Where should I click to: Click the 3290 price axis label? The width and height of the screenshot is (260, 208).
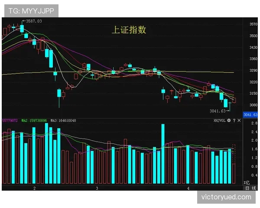pyautogui.click(x=253, y=71)
